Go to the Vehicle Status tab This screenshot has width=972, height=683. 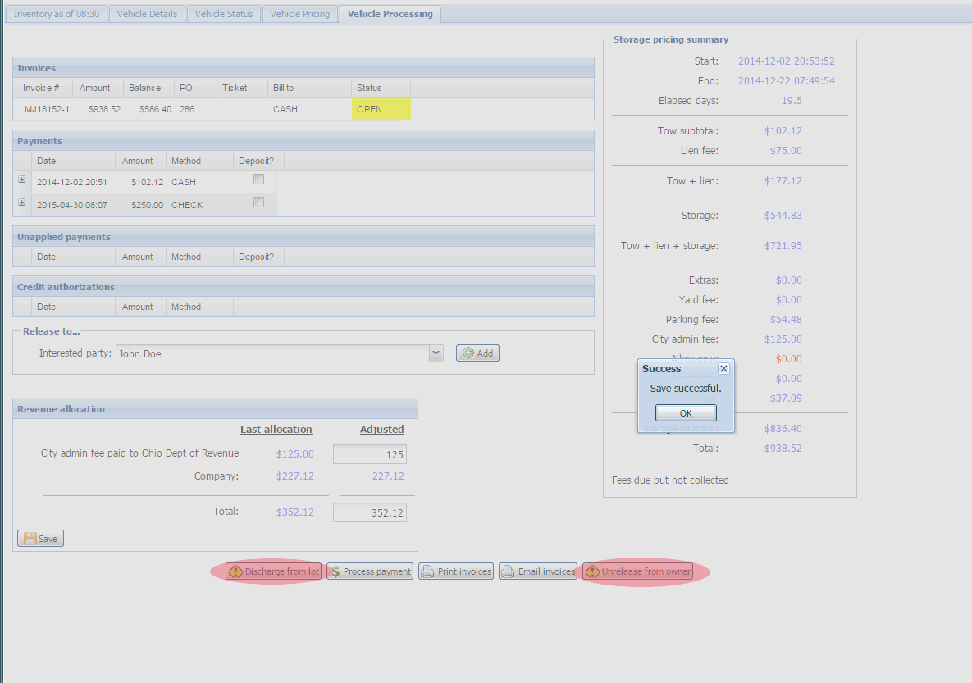click(x=224, y=14)
